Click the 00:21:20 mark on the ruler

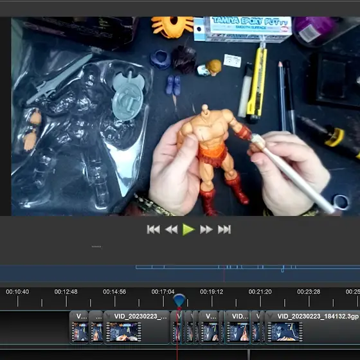click(x=260, y=292)
